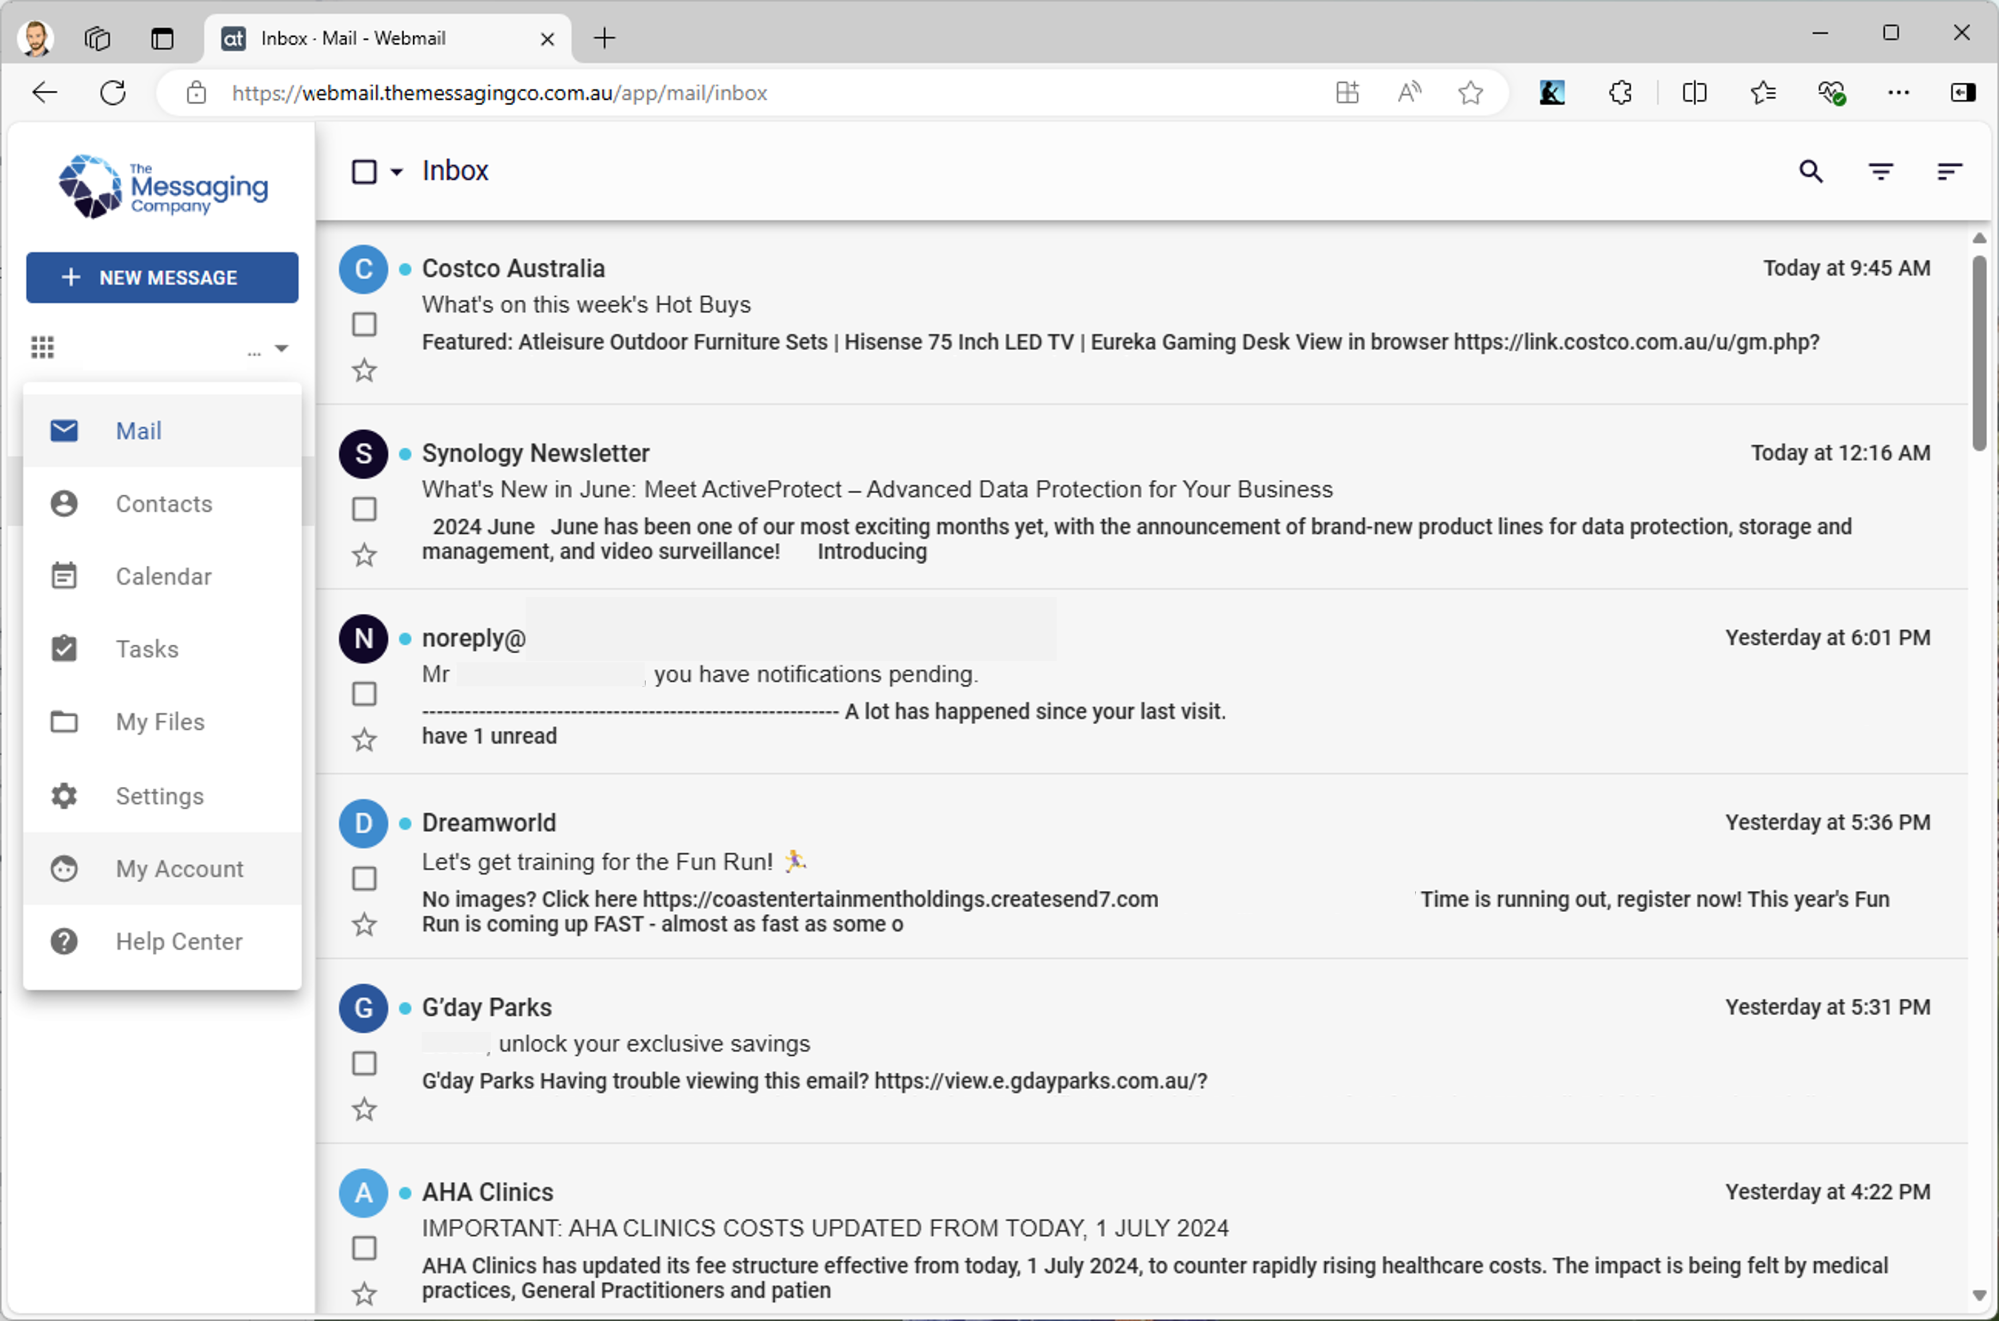
Task: Open the Contacts section
Action: pos(163,503)
